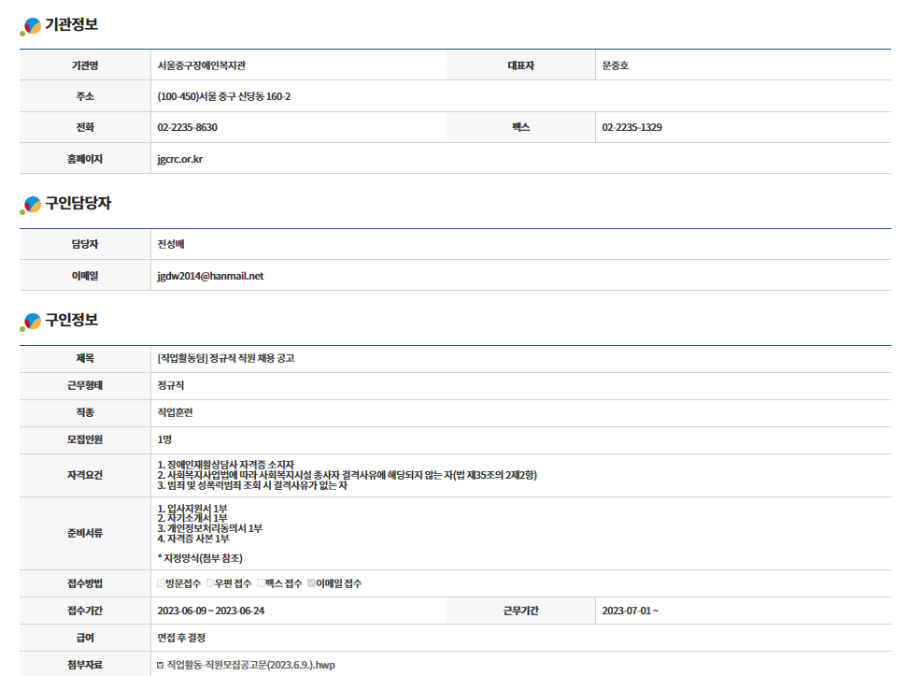This screenshot has width=909, height=676.
Task: Tick the 팩스 접수 checkbox
Action: pyautogui.click(x=262, y=583)
